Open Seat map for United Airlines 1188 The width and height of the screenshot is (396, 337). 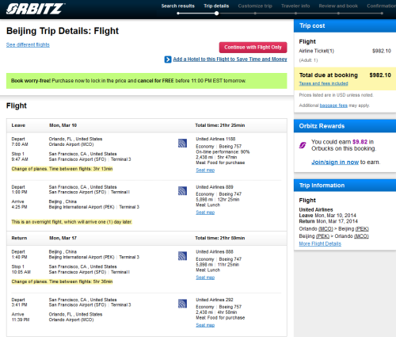[x=205, y=170]
